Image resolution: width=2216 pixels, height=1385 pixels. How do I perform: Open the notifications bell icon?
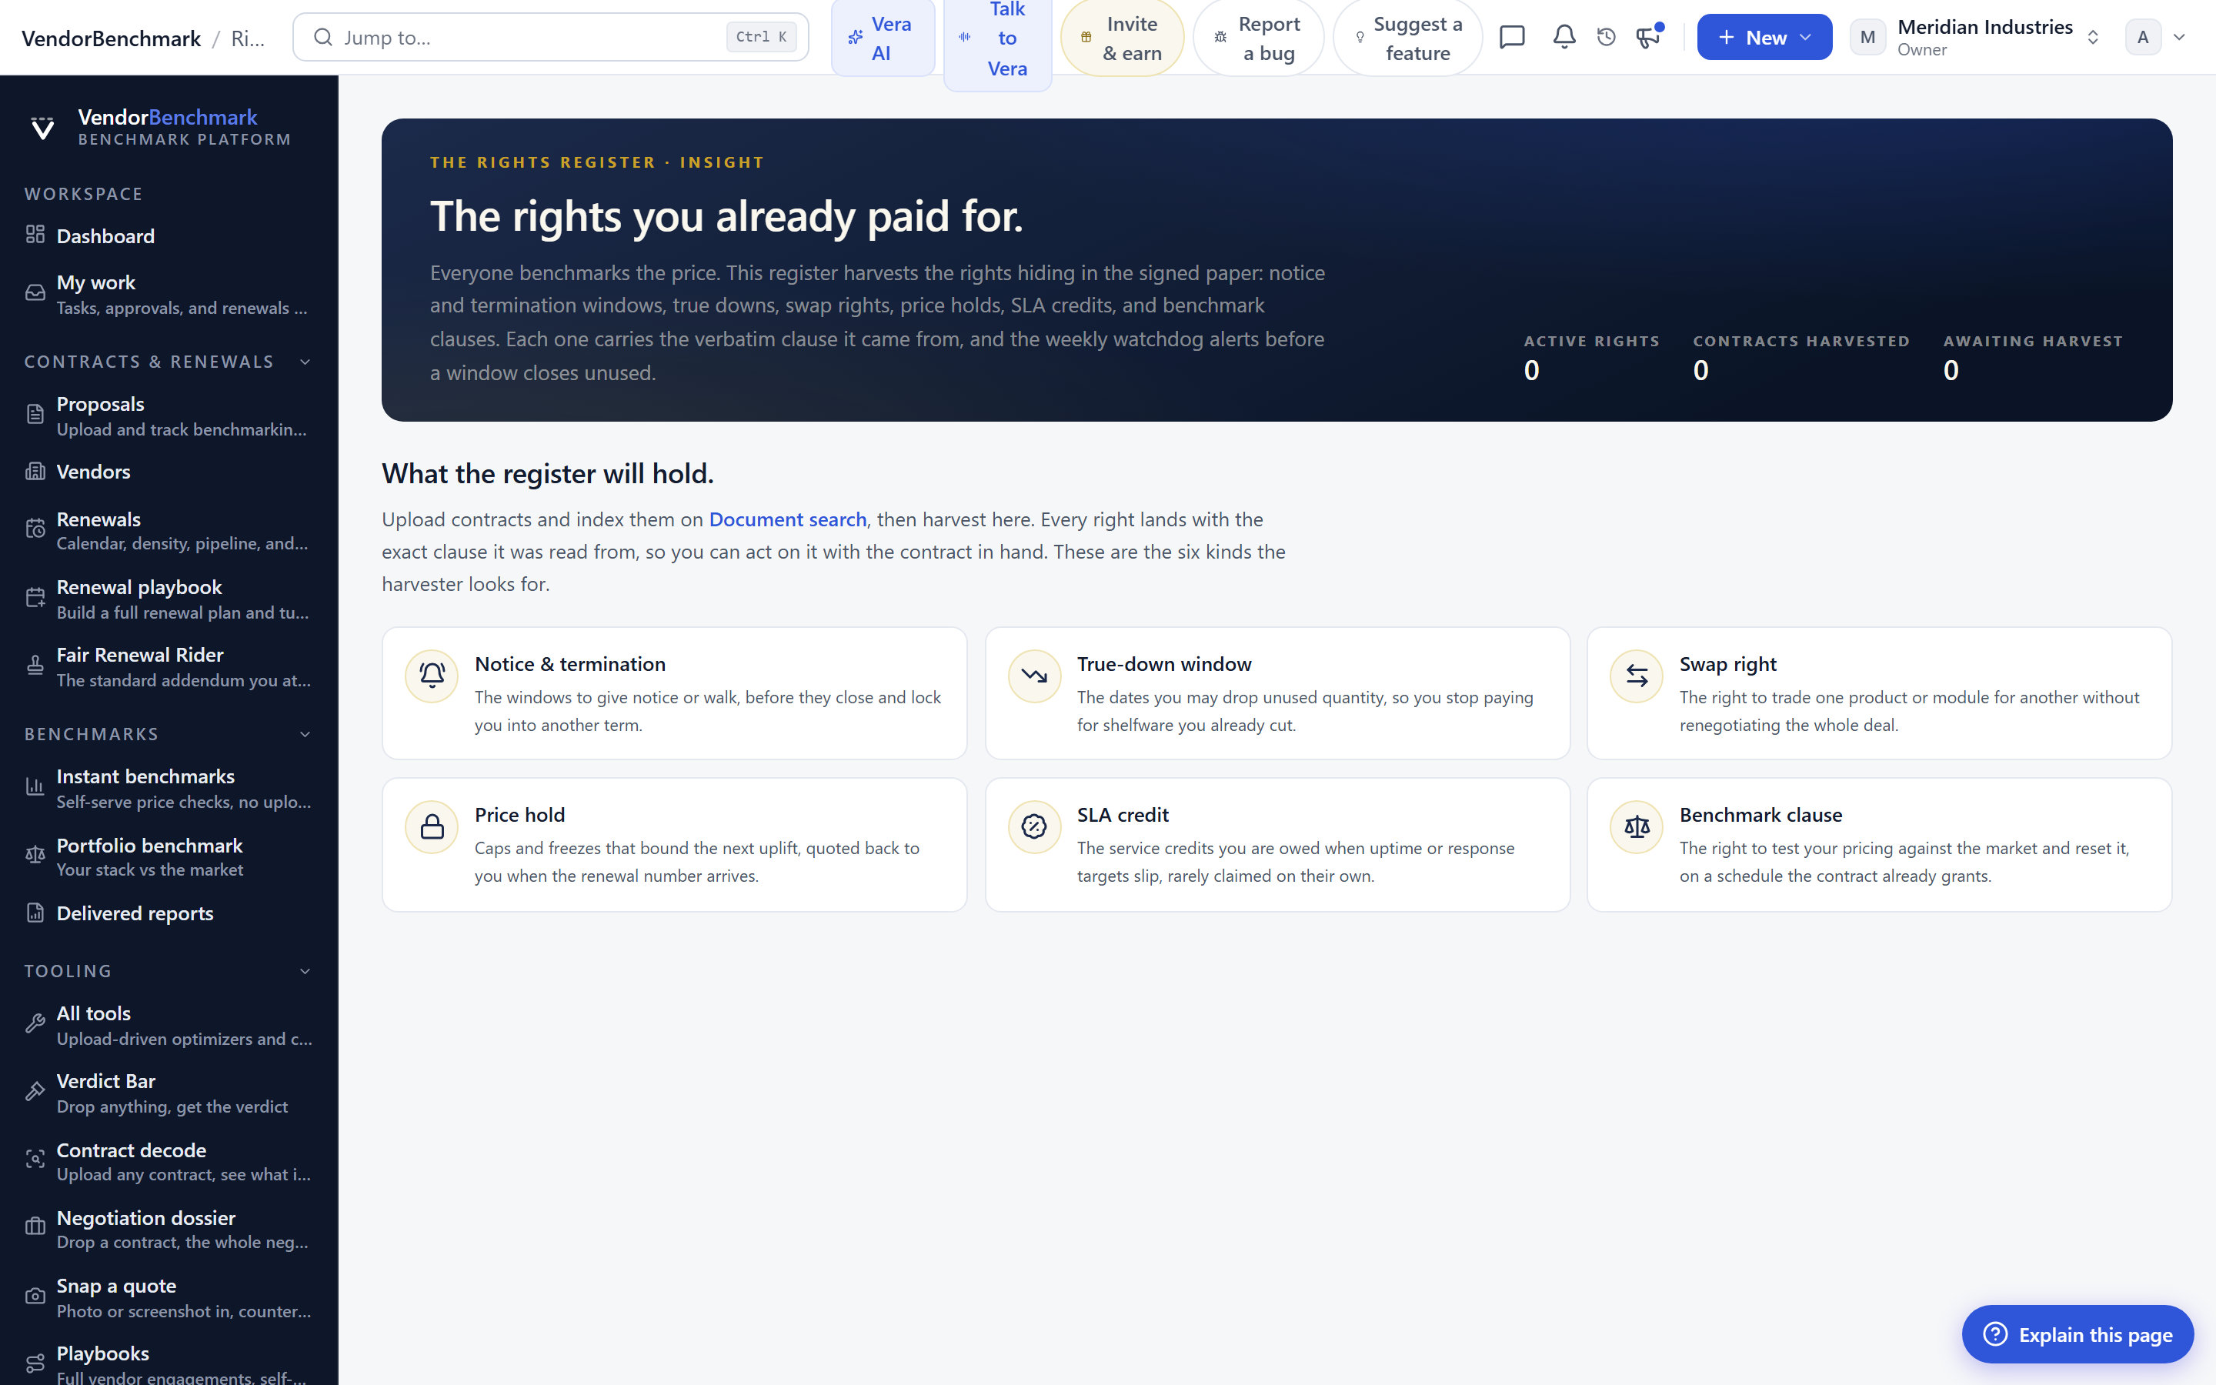click(1564, 37)
